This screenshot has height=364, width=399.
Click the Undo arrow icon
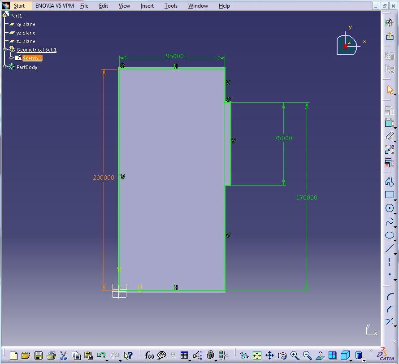point(101,355)
